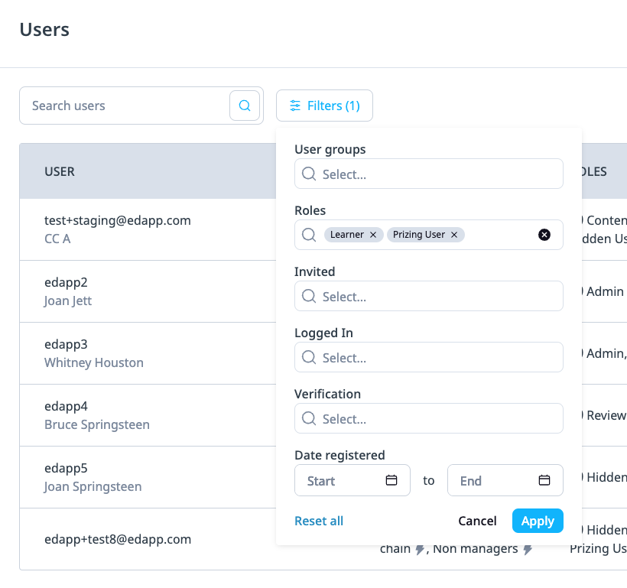
Task: Click the Start date range field
Action: [x=344, y=480]
